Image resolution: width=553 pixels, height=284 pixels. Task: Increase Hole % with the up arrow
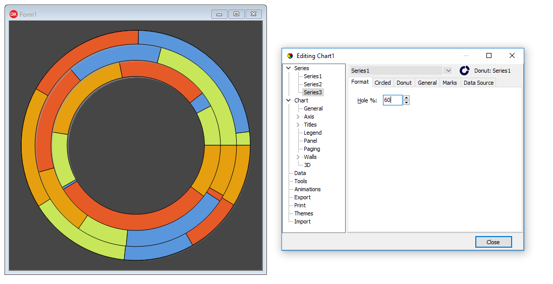pos(407,98)
